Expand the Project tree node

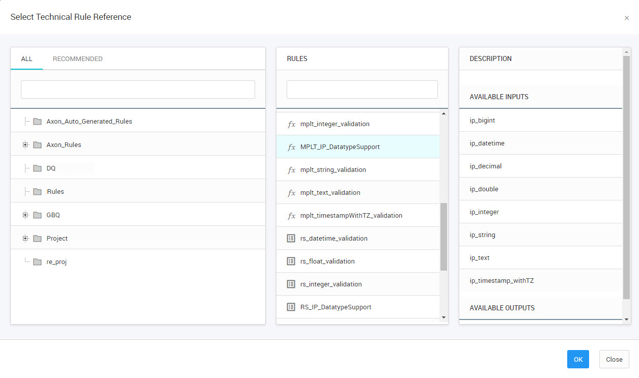[x=25, y=239]
